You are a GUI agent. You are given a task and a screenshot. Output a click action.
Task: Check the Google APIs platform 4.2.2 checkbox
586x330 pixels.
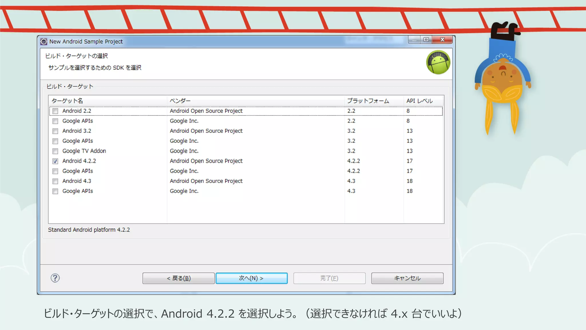(x=55, y=171)
